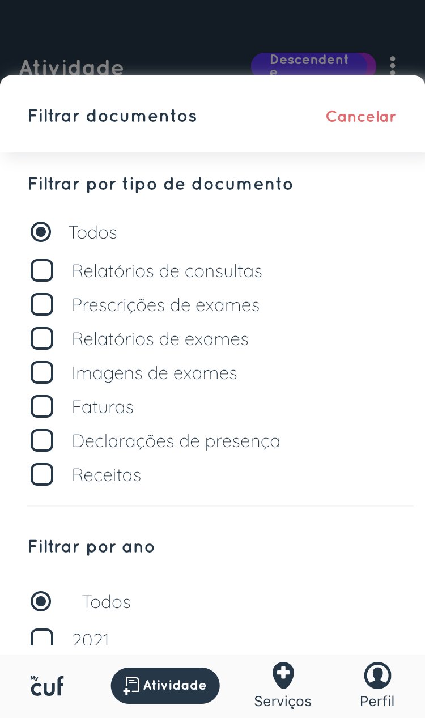
Task: Tap the Filtrar documentos header title
Action: pyautogui.click(x=113, y=116)
